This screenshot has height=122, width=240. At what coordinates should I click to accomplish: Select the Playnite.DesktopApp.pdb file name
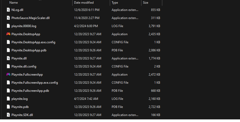[29, 50]
